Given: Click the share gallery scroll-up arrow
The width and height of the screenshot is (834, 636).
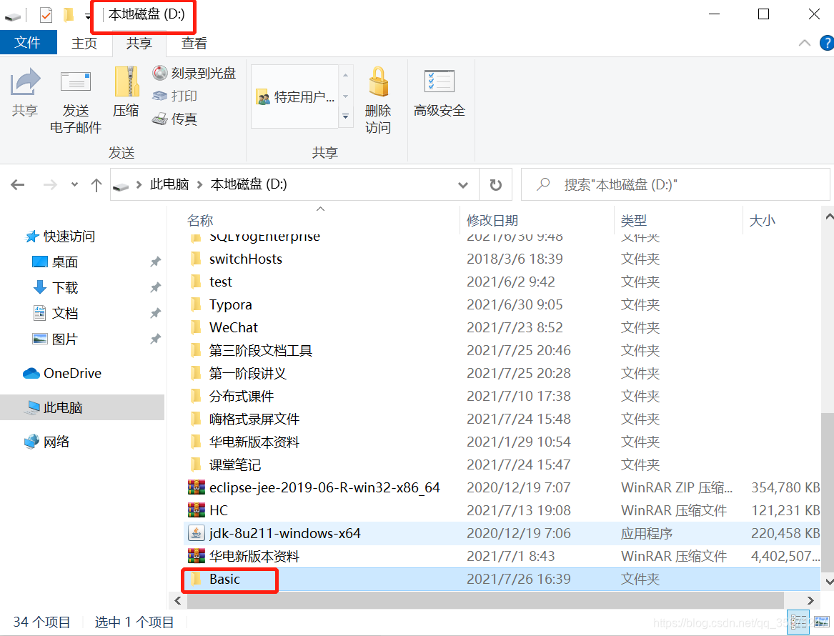Looking at the screenshot, I should (346, 75).
